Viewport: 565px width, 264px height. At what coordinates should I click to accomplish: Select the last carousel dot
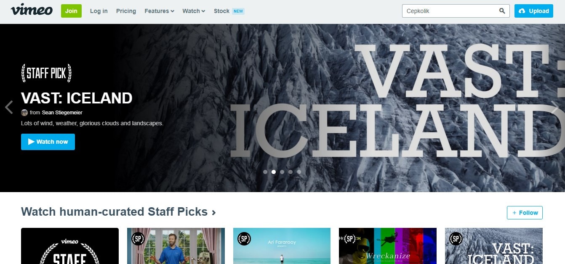click(x=299, y=172)
